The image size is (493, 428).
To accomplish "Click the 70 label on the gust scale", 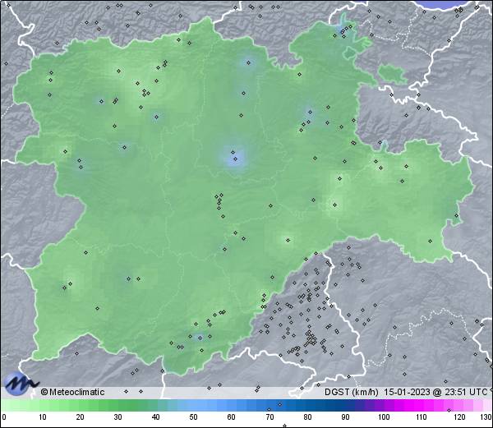I will (270, 417).
